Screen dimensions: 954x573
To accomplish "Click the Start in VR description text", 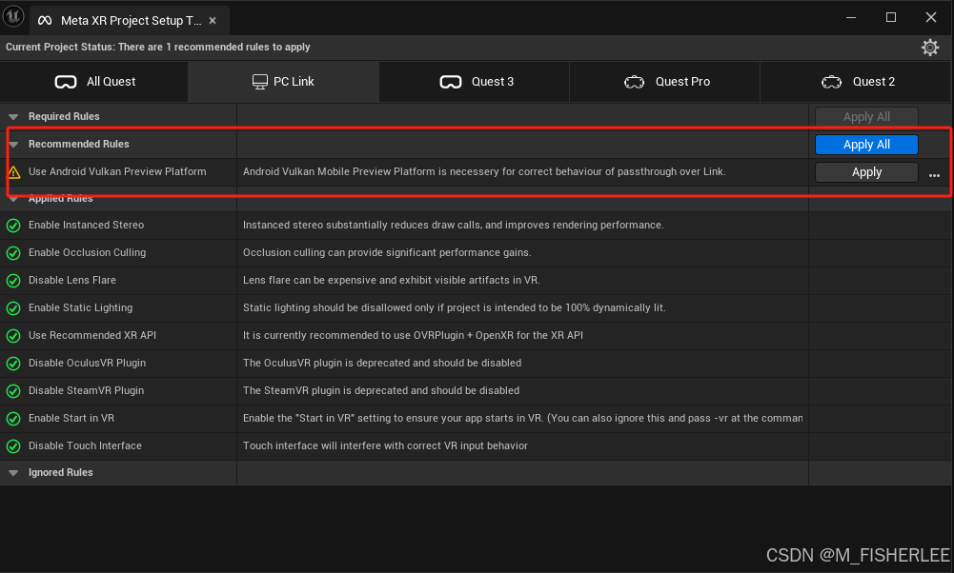I will (522, 418).
